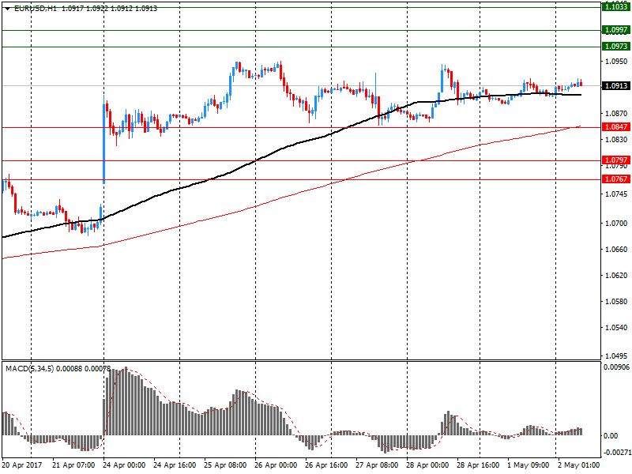This screenshot has height=474, width=632.
Task: Click the 1.0660 price scale value
Action: 616,250
